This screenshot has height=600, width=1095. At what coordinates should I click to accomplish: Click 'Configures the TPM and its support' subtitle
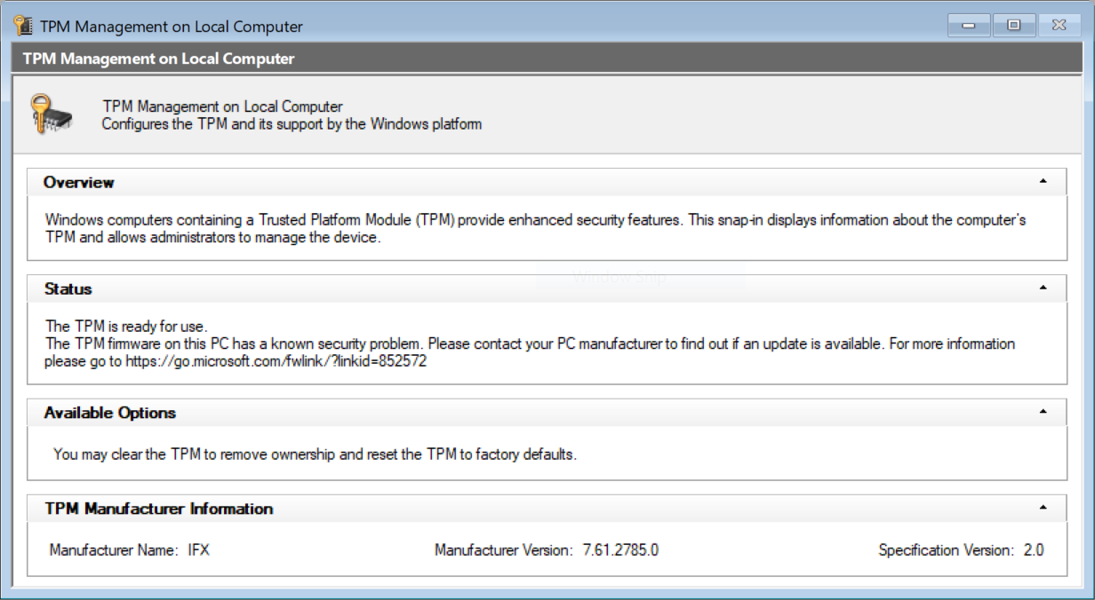click(x=292, y=124)
